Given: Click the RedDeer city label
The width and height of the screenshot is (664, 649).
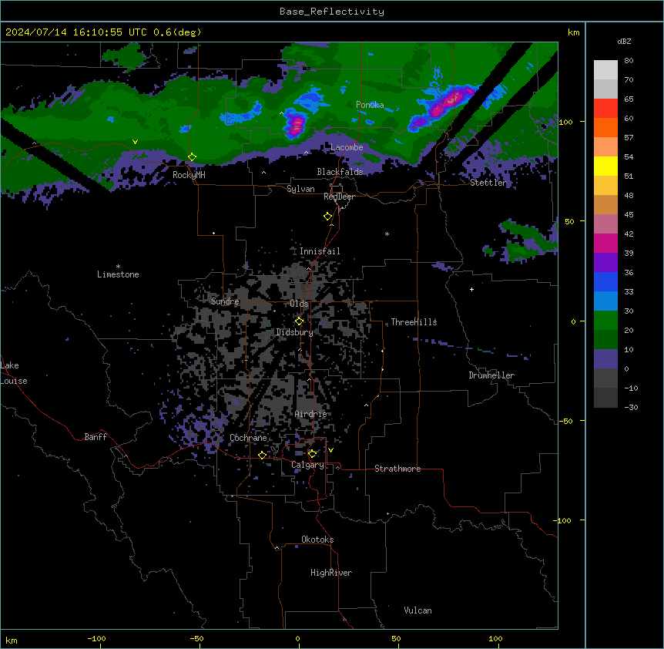Looking at the screenshot, I should coord(339,197).
